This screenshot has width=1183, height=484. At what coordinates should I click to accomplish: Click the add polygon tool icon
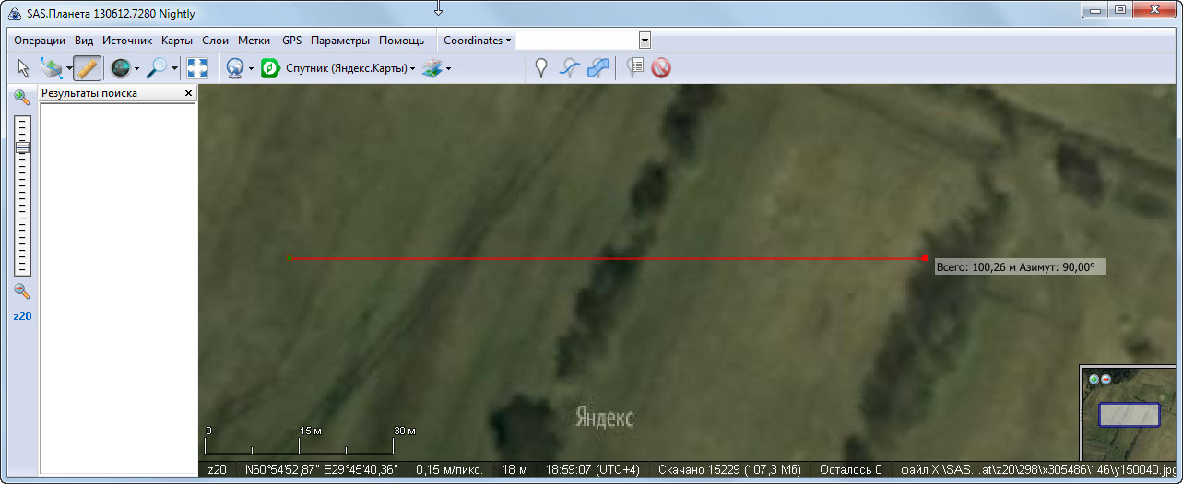(x=598, y=68)
